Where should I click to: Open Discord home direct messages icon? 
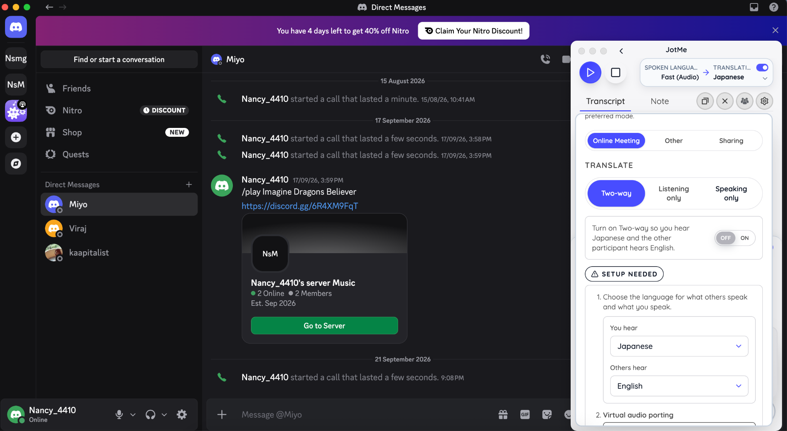16,27
